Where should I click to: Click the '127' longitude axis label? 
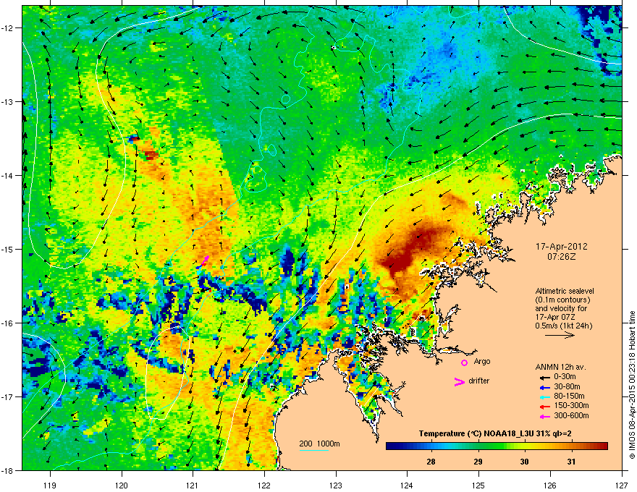(622, 485)
